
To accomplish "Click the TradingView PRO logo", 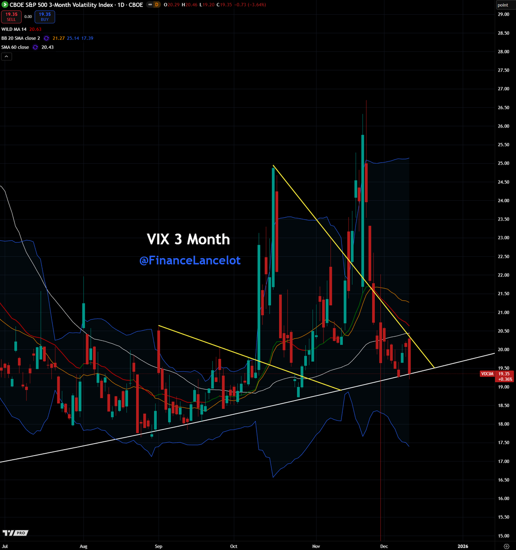I will click(x=15, y=533).
